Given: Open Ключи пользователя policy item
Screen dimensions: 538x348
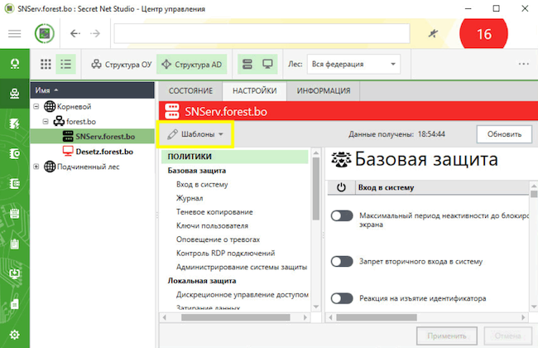Looking at the screenshot, I should coord(212,225).
